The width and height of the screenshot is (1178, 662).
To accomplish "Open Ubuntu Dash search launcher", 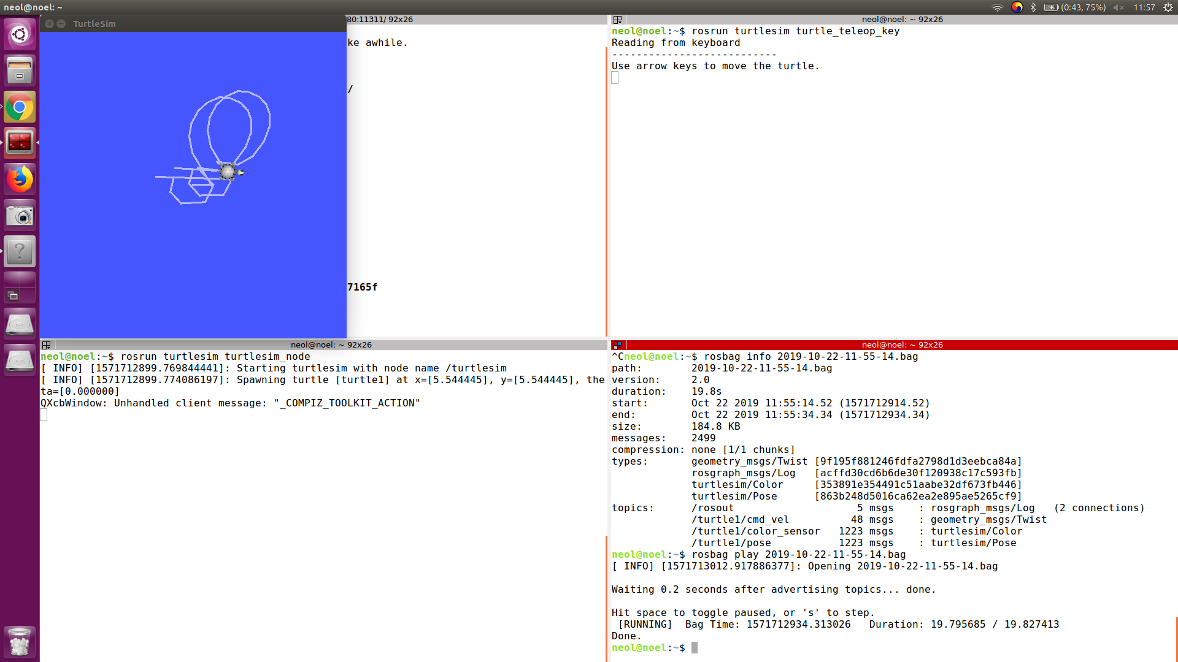I will click(x=20, y=34).
